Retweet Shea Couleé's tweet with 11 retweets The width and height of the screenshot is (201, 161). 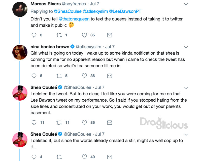pyautogui.click(x=59, y=123)
